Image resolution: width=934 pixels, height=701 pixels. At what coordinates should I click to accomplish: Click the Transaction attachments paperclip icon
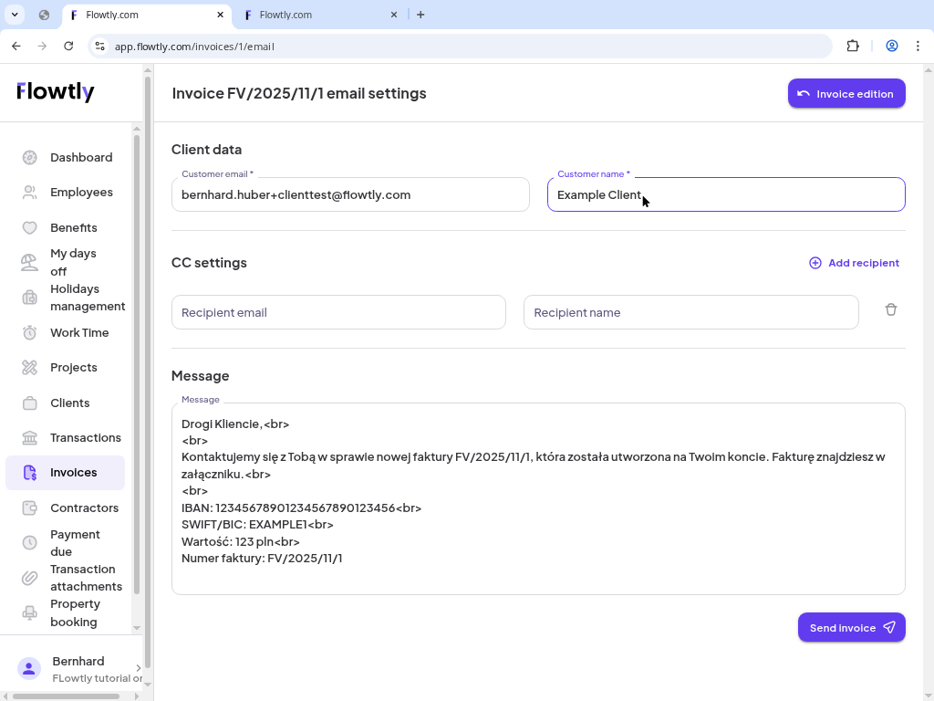29,577
